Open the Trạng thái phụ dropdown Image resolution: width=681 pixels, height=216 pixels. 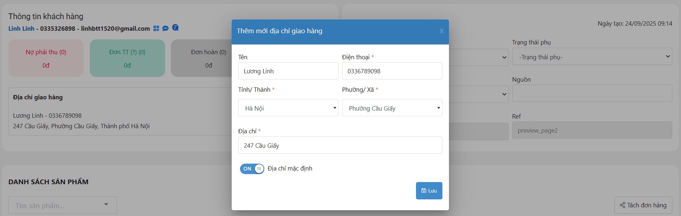point(592,57)
